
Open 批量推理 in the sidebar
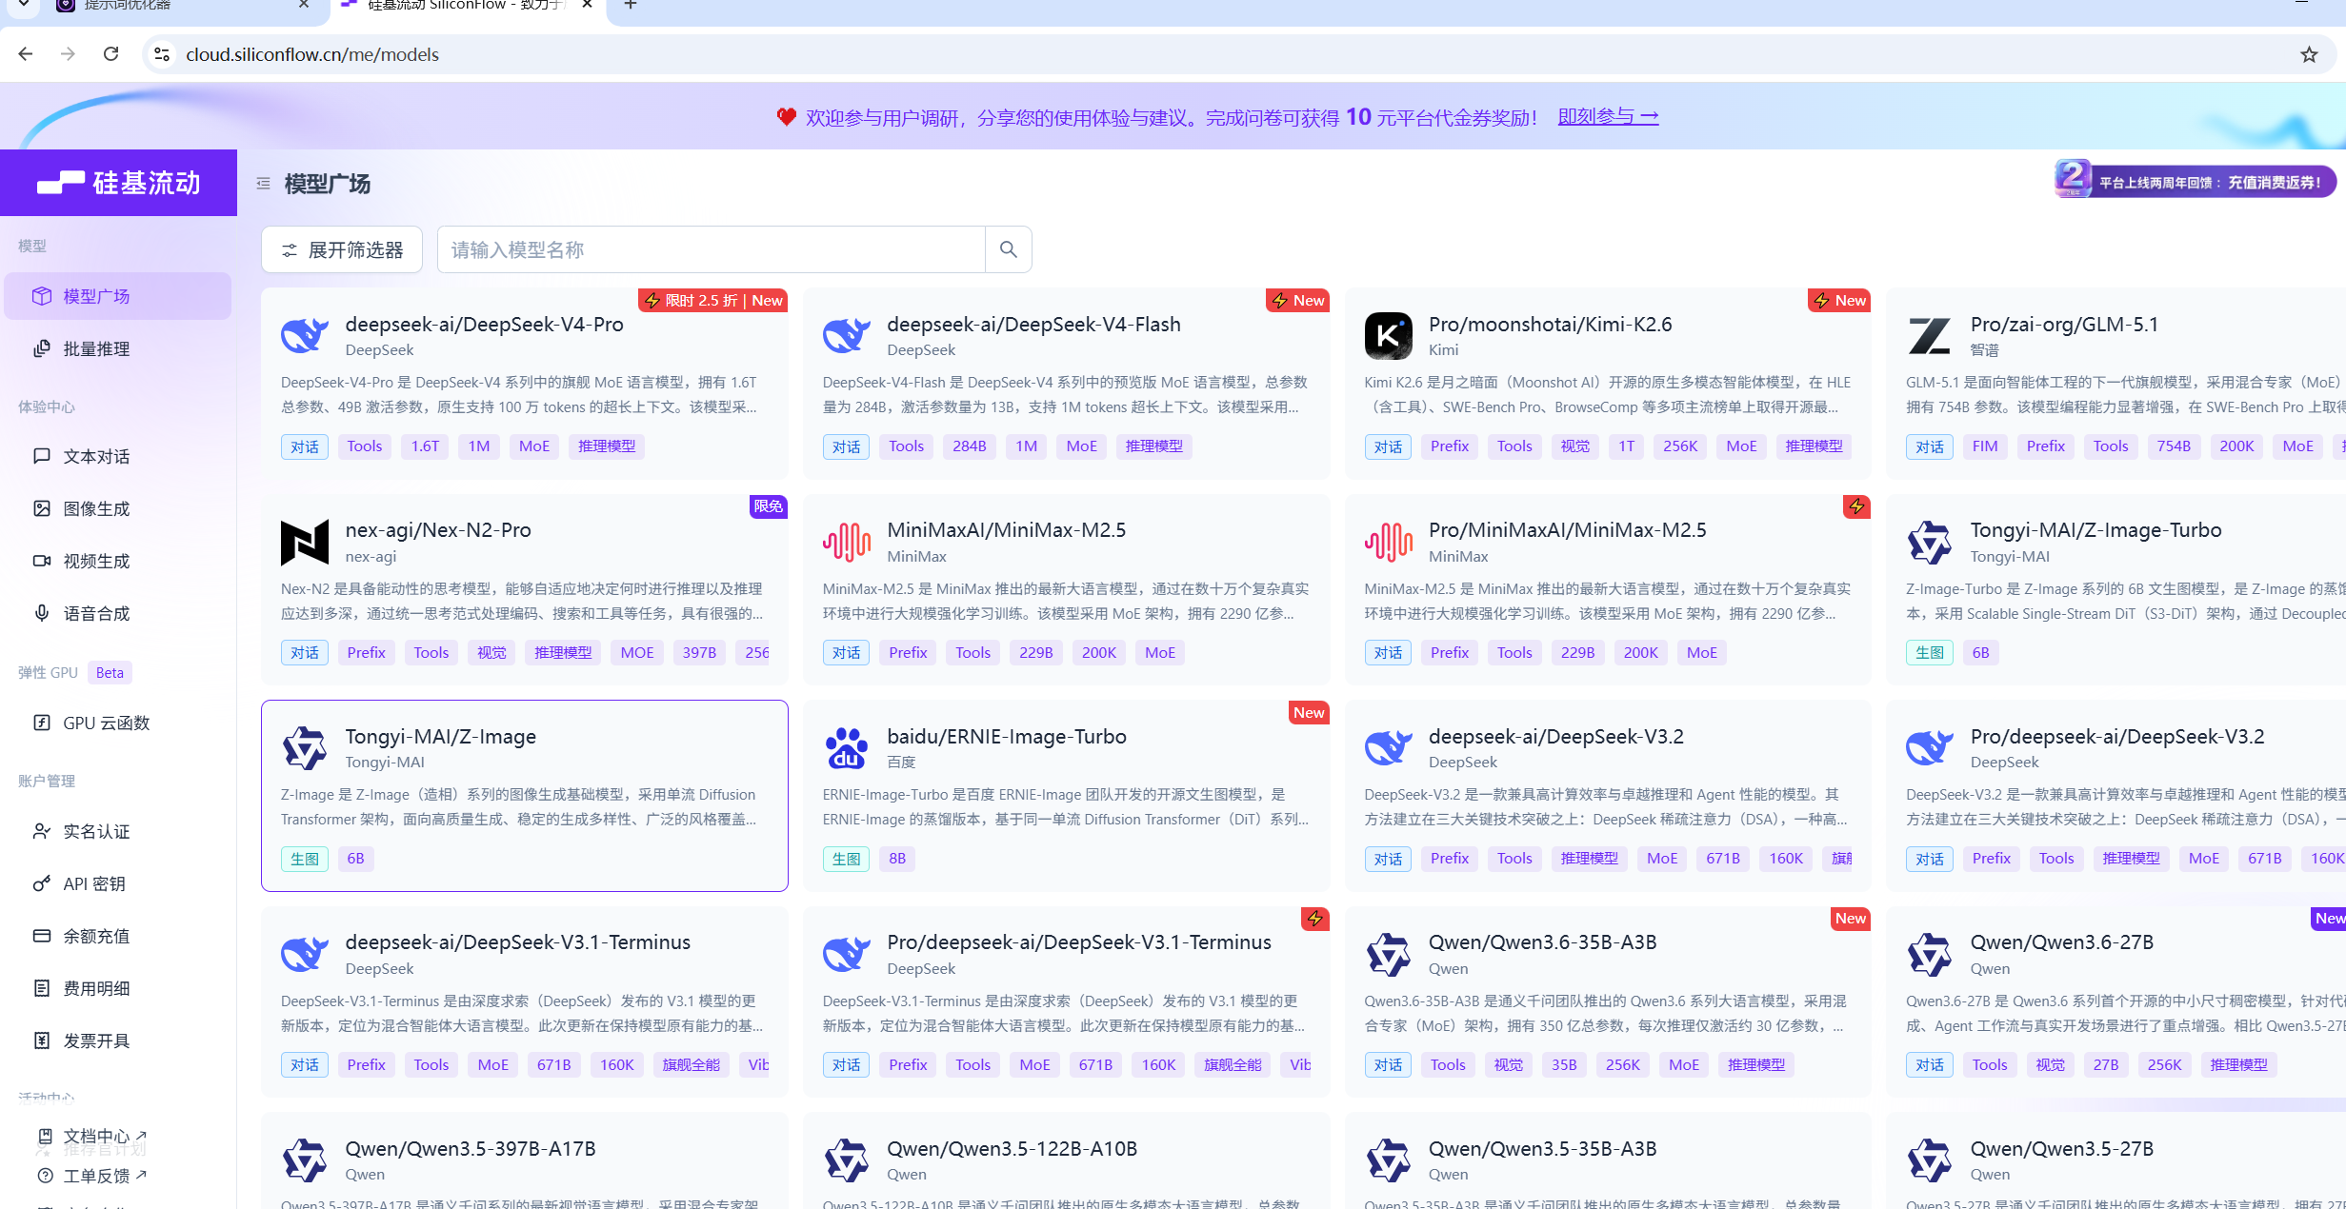[118, 348]
